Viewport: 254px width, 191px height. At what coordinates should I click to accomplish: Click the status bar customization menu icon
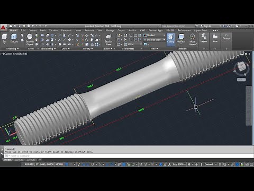click(251, 164)
